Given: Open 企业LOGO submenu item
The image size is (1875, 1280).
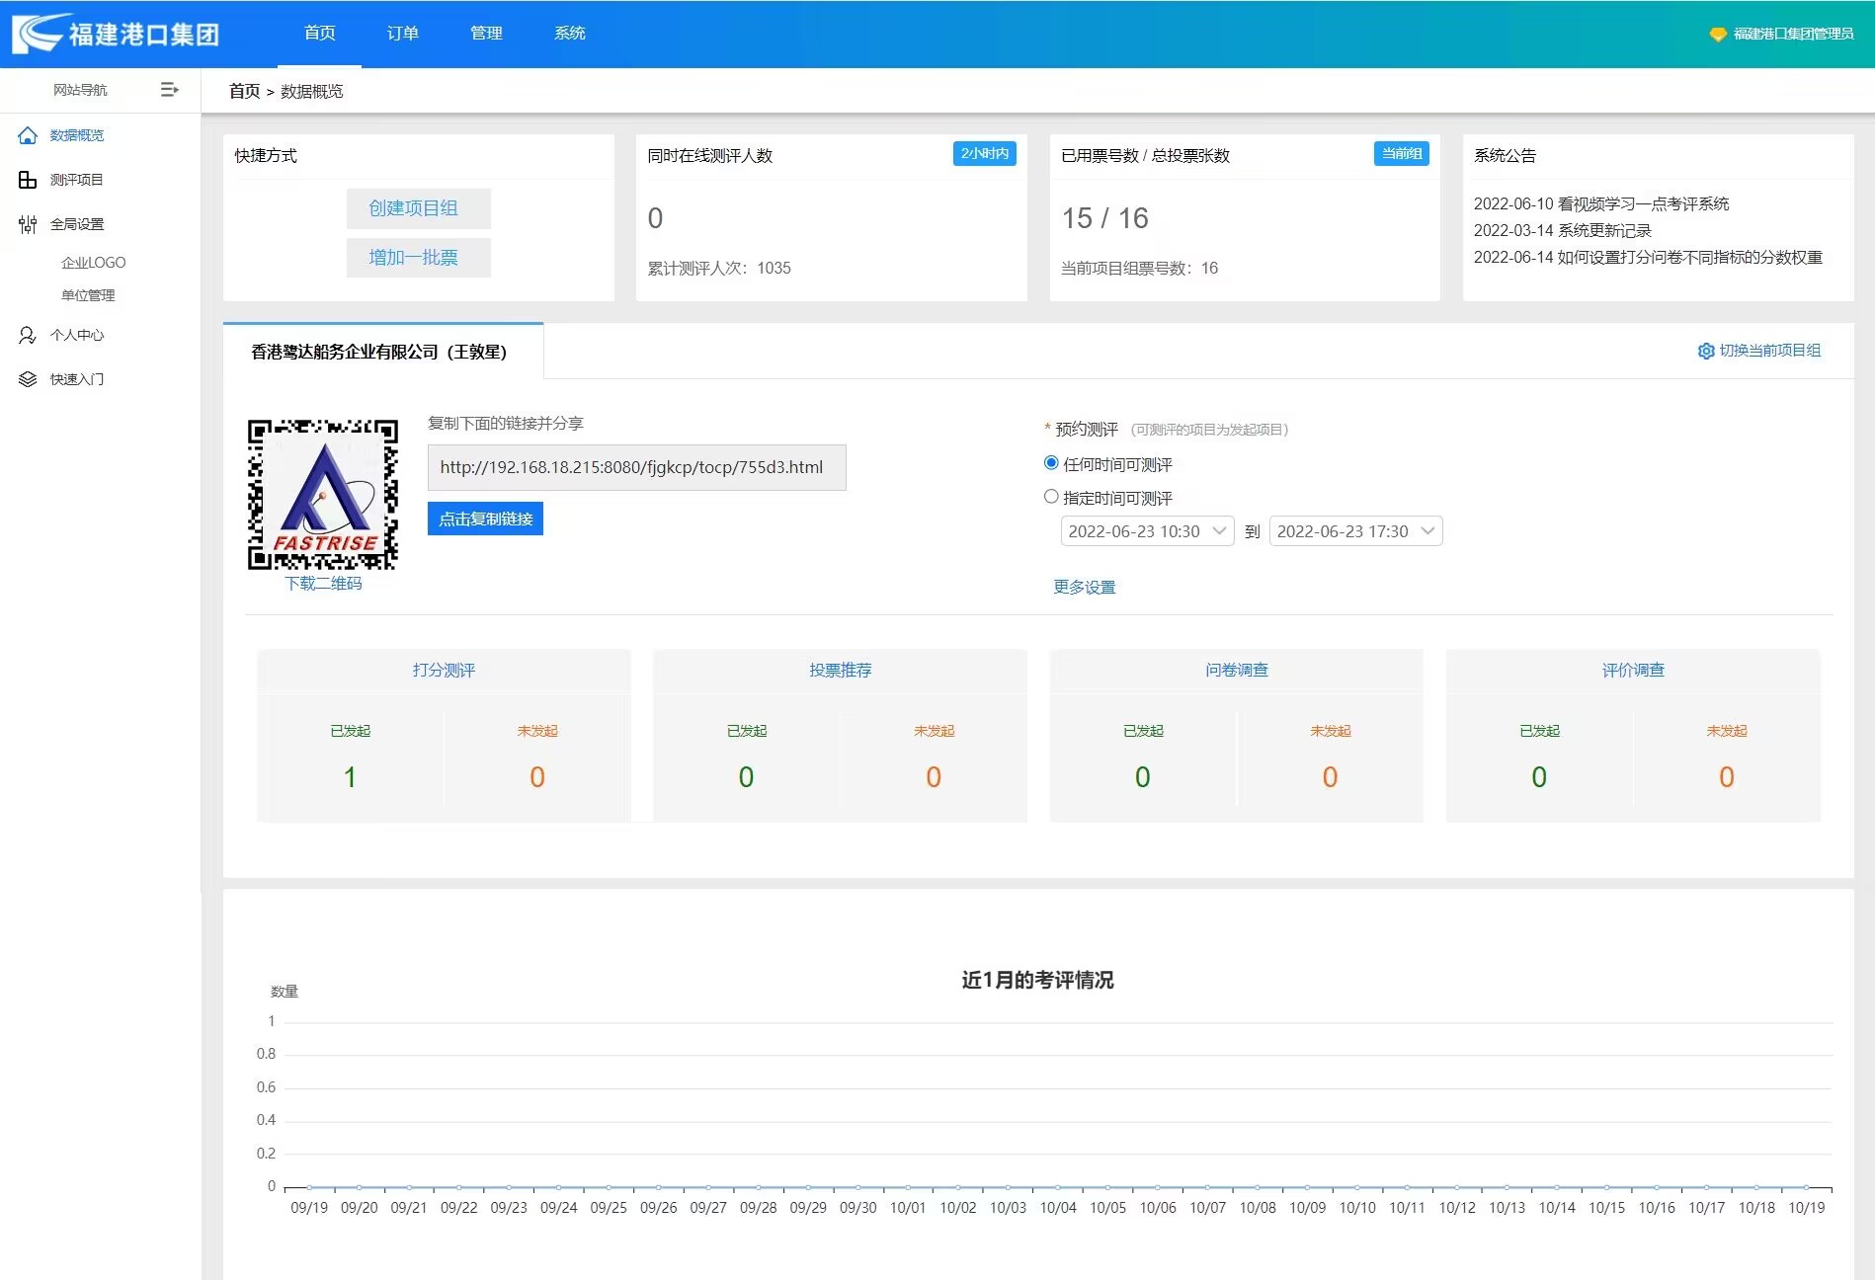Looking at the screenshot, I should (93, 263).
